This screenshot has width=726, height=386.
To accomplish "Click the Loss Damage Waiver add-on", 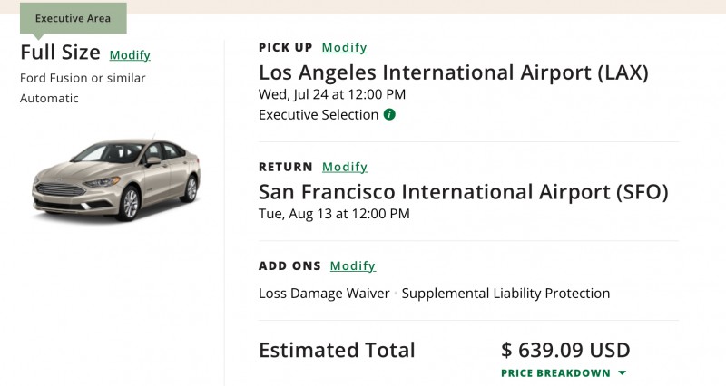I will [324, 294].
